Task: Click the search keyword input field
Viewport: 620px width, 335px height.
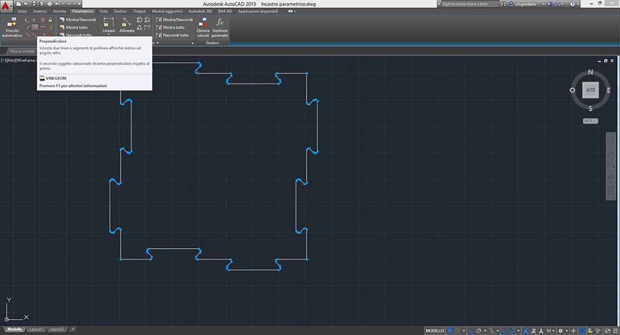Action: pyautogui.click(x=469, y=4)
